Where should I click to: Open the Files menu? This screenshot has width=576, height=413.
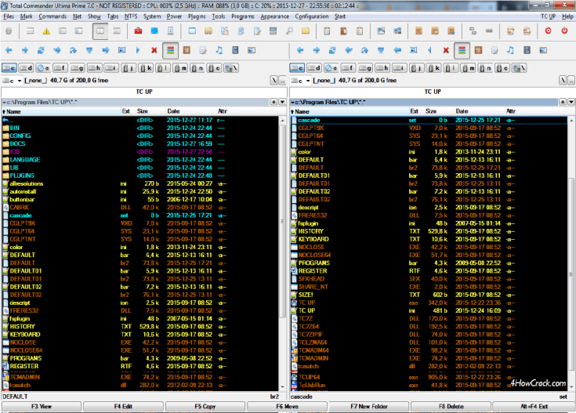click(x=8, y=16)
